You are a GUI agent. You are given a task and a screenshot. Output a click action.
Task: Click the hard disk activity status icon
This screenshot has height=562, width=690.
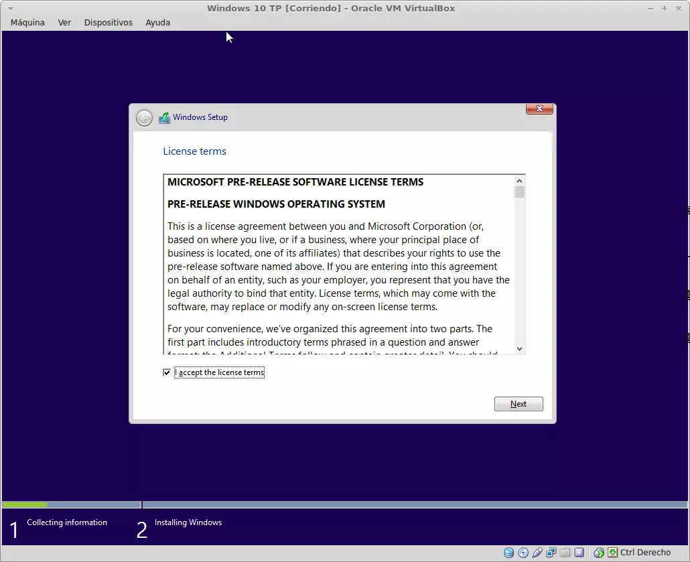(x=509, y=553)
